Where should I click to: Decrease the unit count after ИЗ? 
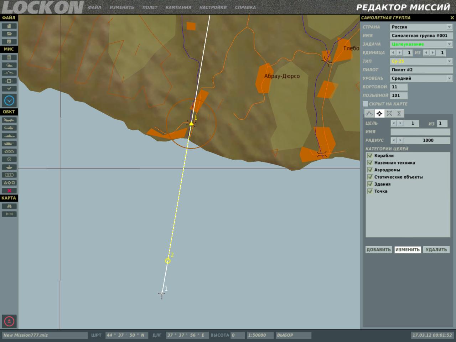pos(427,53)
